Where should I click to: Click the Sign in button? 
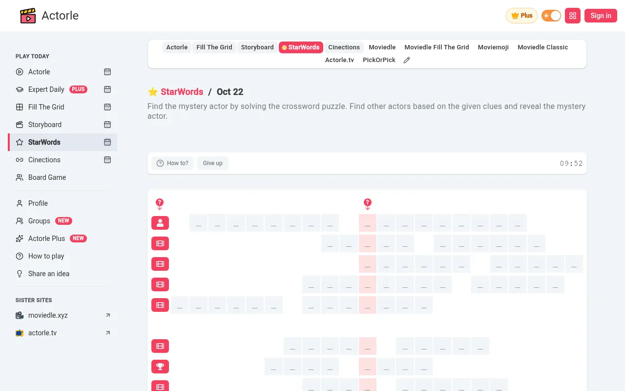pos(601,16)
